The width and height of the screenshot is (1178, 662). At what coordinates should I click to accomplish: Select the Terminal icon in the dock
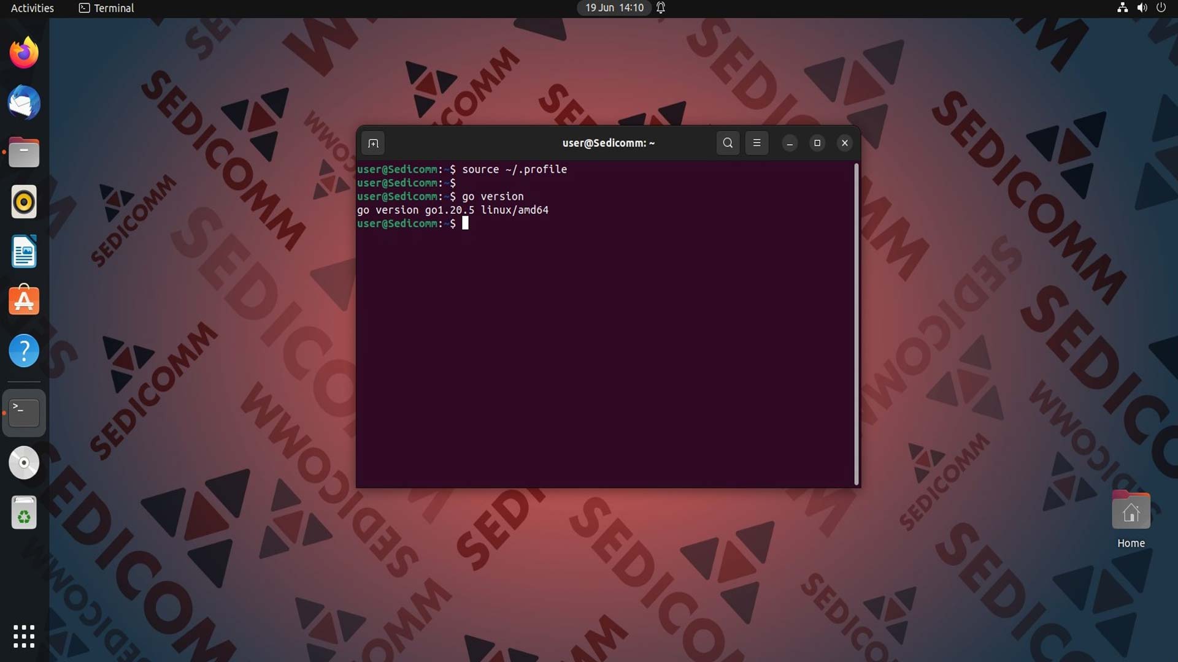point(24,413)
